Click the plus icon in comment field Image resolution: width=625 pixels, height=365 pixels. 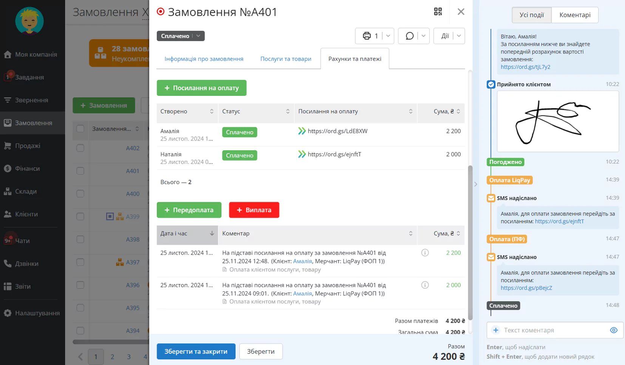click(496, 330)
